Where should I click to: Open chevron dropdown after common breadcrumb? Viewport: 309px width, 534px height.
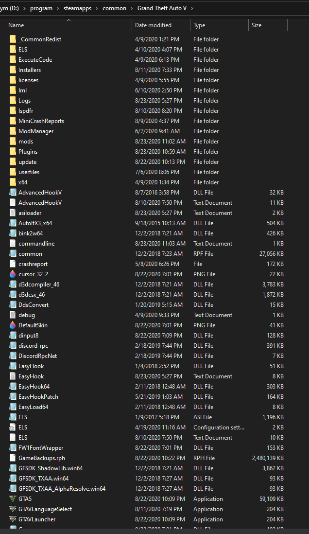(x=132, y=8)
